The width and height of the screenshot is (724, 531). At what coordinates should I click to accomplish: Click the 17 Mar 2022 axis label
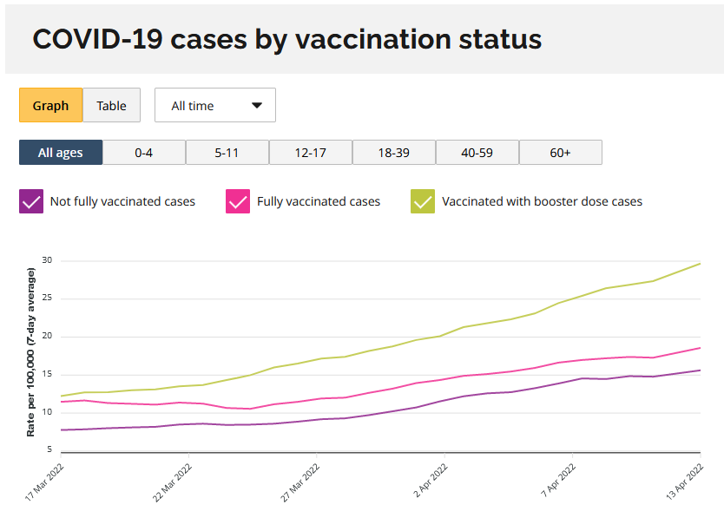(44, 482)
